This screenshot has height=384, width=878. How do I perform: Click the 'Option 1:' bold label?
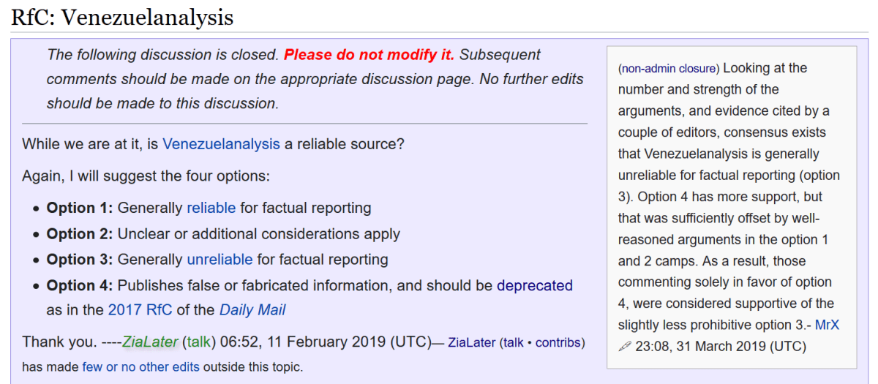point(80,208)
